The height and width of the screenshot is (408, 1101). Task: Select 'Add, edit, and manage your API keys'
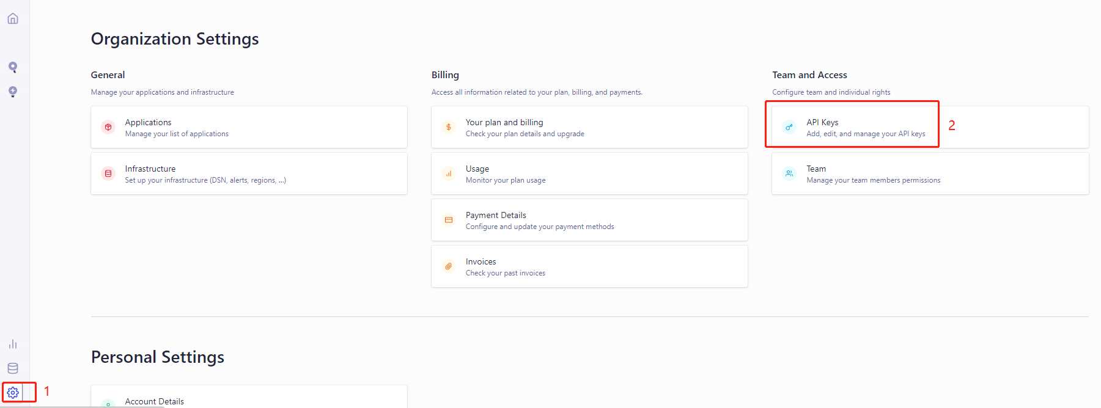866,134
